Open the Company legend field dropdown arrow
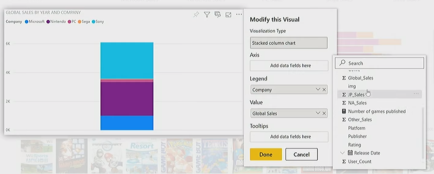Viewport: 434px width, 174px height. [x=318, y=90]
